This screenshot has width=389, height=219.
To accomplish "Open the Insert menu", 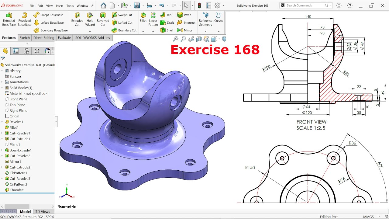I will (x=60, y=6).
